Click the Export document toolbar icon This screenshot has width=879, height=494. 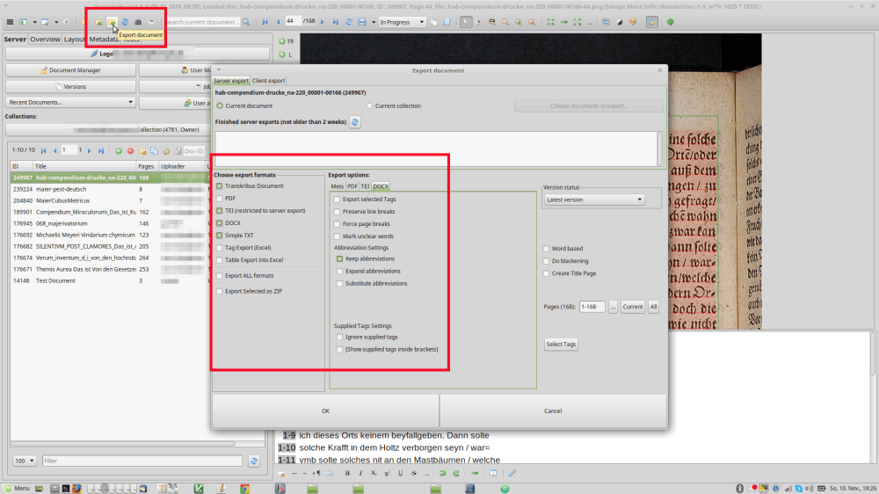(x=112, y=21)
